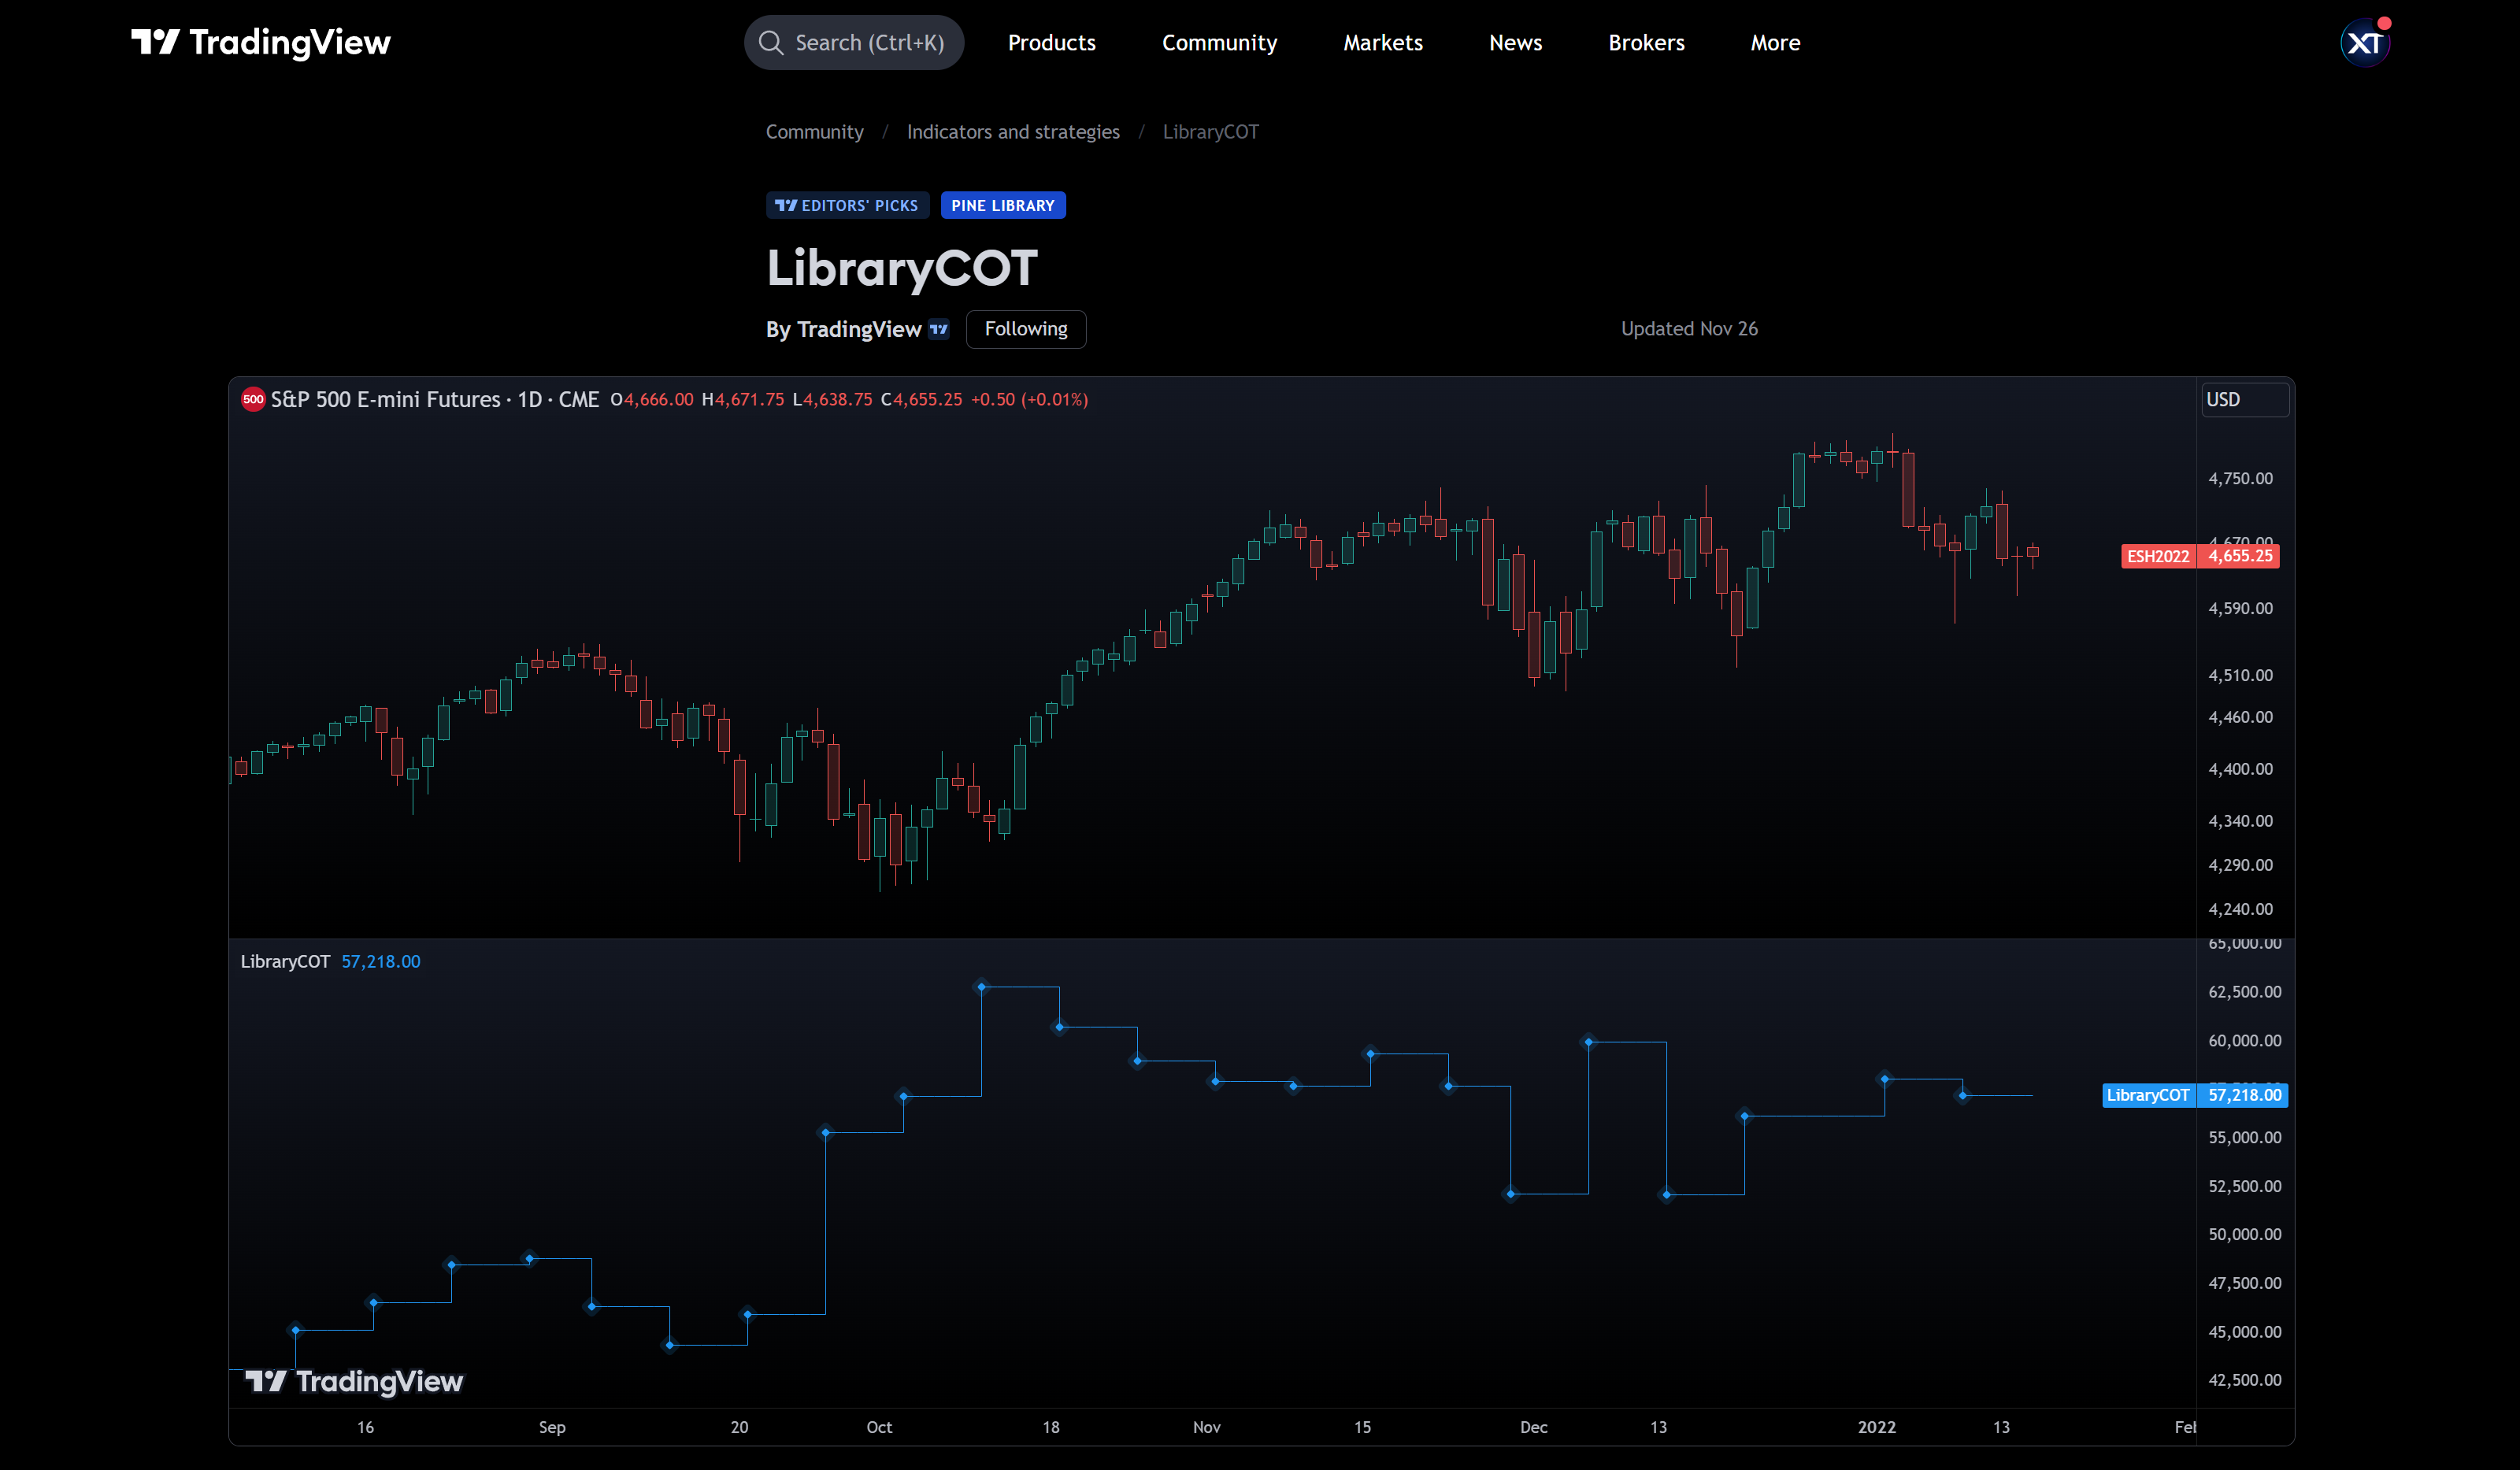
Task: Expand the Community navigation menu
Action: coord(1219,42)
